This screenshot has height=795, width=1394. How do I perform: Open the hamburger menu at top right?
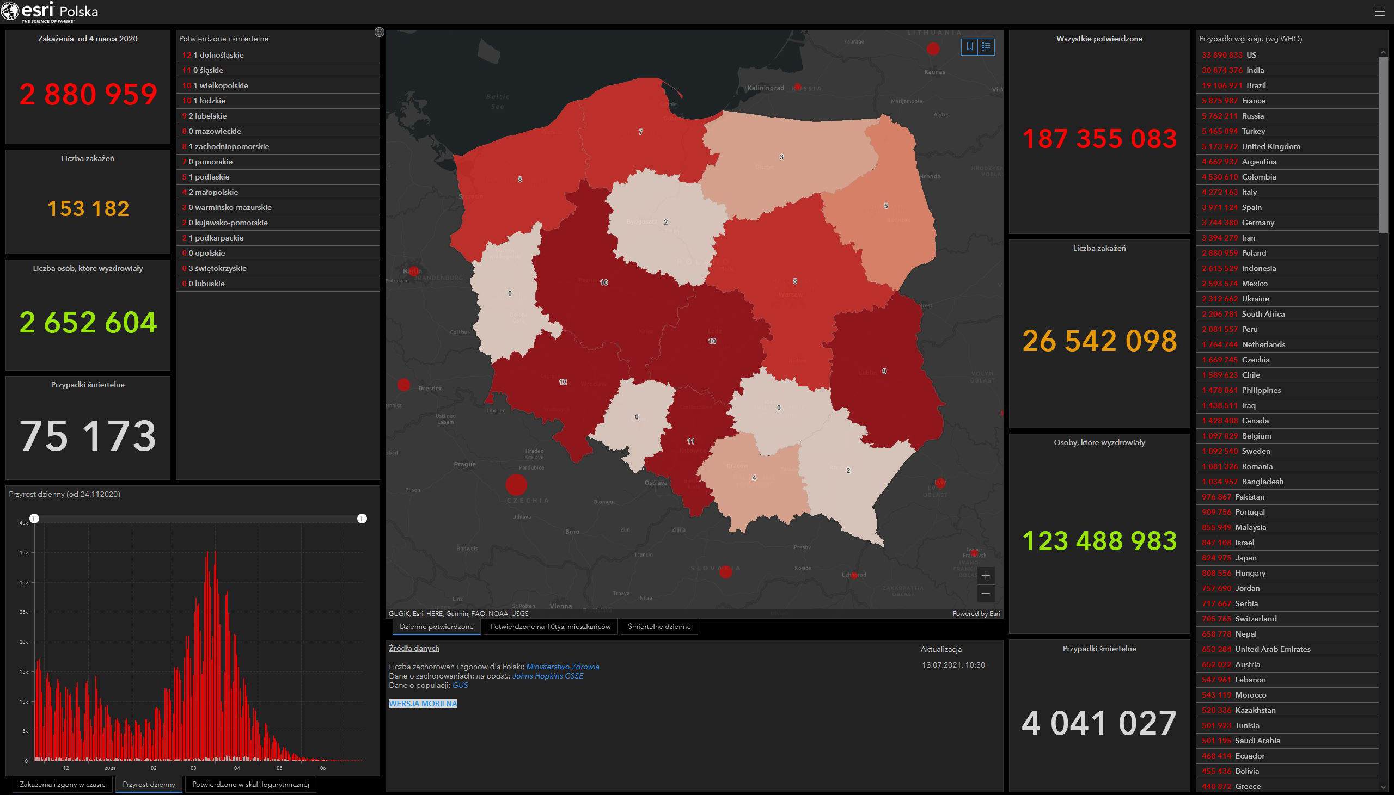point(1379,11)
